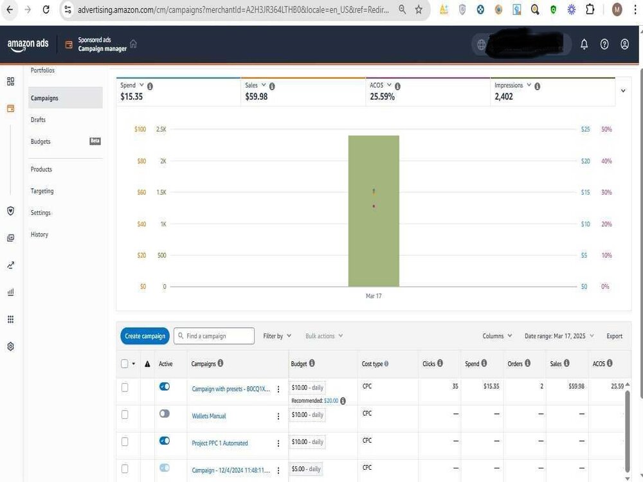643x482 pixels.
Task: Click info icon beside Budget column header
Action: pyautogui.click(x=312, y=363)
